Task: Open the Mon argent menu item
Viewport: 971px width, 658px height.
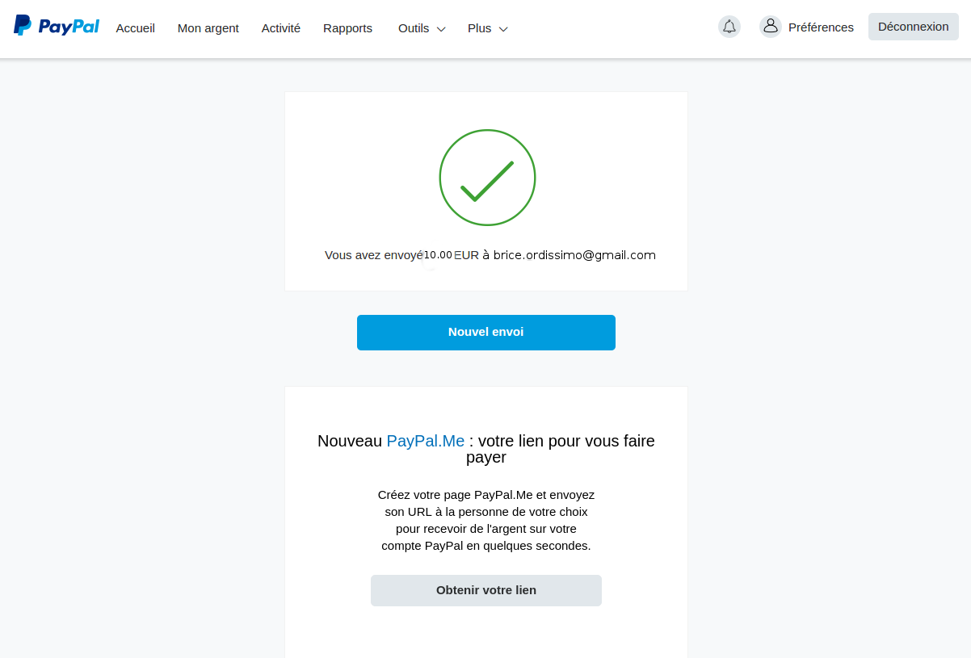Action: point(208,28)
